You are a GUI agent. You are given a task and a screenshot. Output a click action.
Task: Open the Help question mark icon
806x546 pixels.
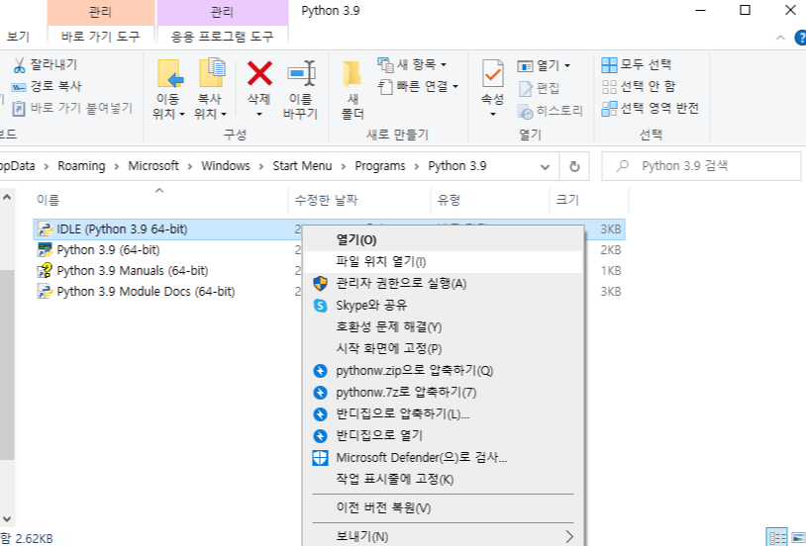[x=800, y=38]
